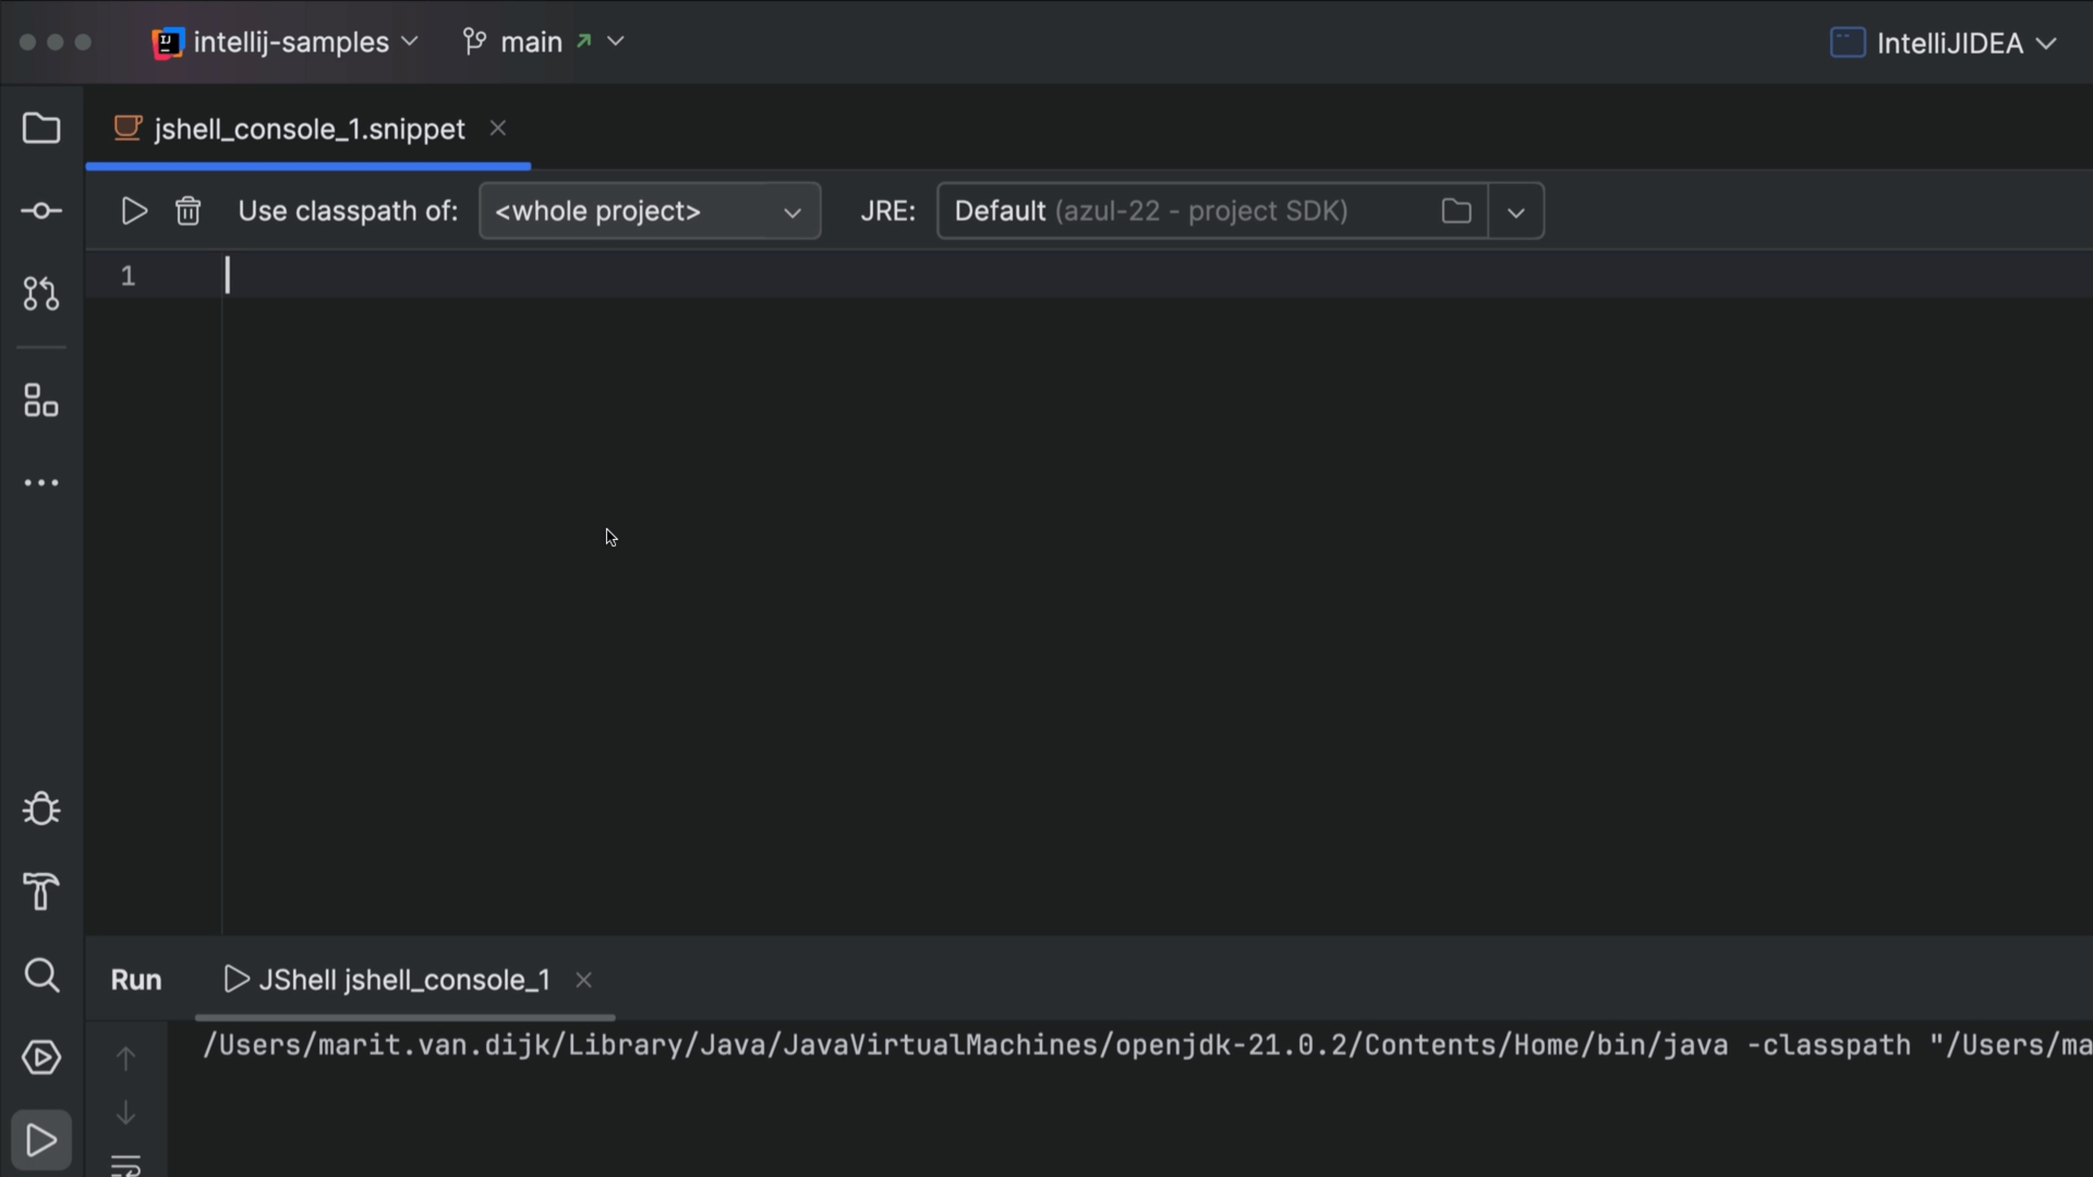Open the Services tool window icon
2093x1177 pixels.
[x=41, y=1057]
